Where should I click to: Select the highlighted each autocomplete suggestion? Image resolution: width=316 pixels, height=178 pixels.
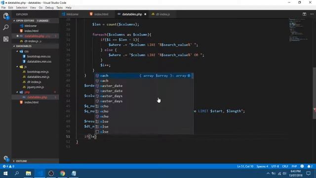[144, 76]
